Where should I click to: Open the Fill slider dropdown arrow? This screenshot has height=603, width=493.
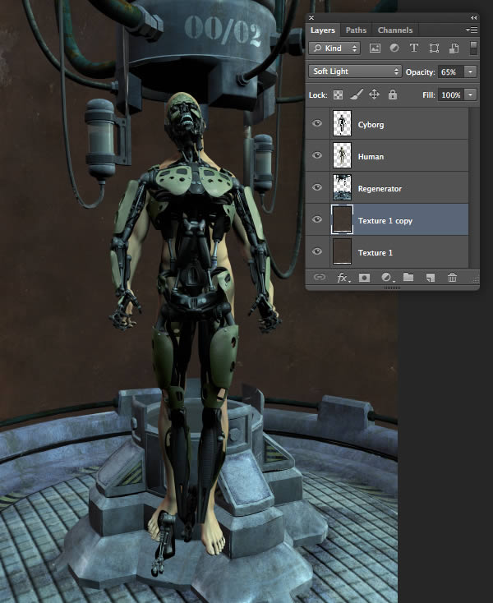click(x=470, y=94)
